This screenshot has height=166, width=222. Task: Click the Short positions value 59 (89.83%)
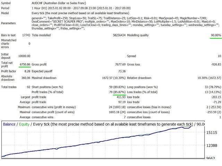tap(117, 87)
